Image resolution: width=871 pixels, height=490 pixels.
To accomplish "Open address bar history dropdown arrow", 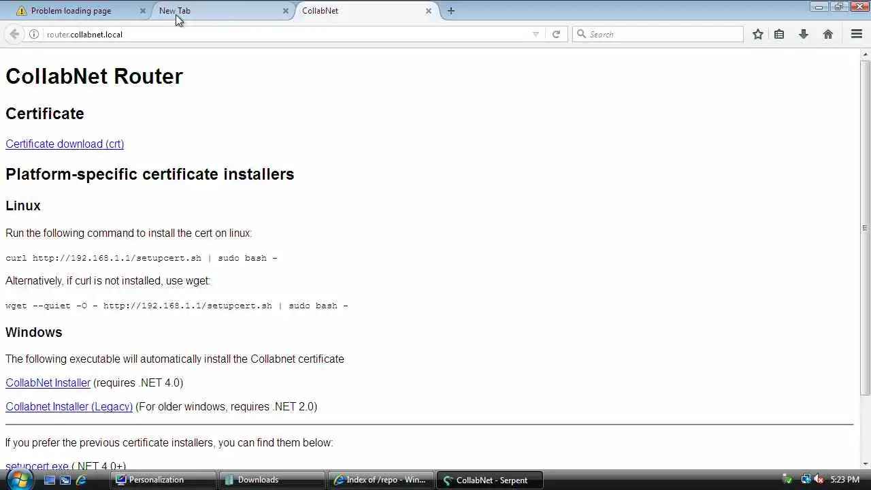I will [536, 34].
